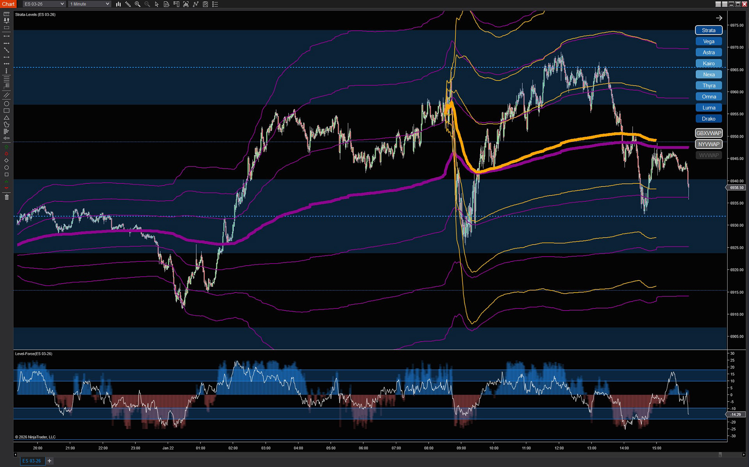Add a new tab with plus
The height and width of the screenshot is (467, 749).
[50, 461]
